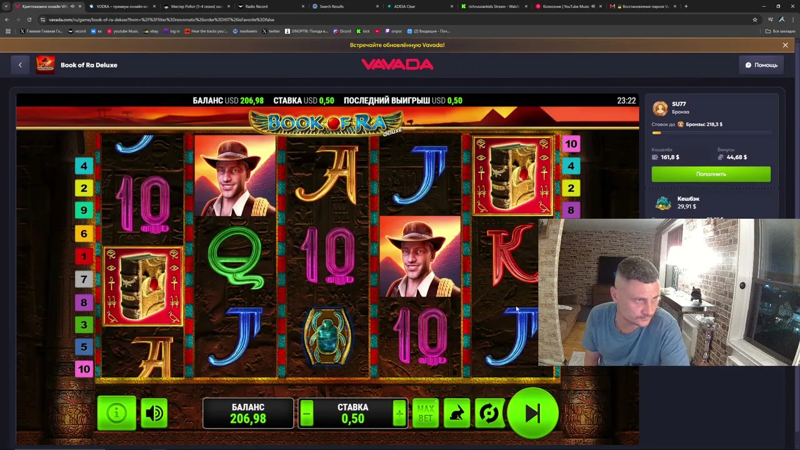The image size is (800, 450).
Task: Reload the page with the refresh icon
Action: (29, 19)
